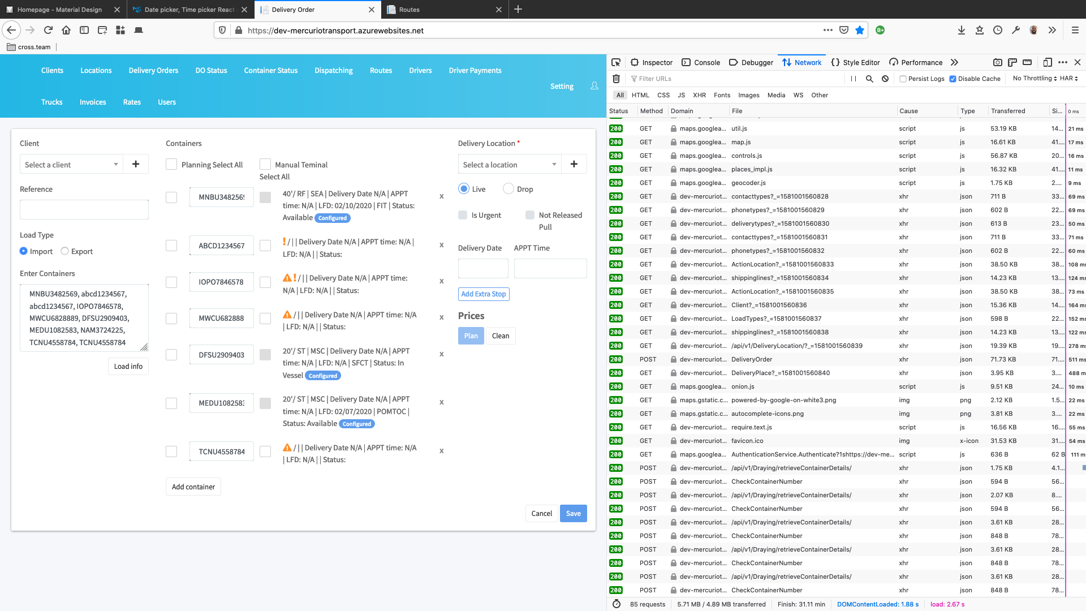Viewport: 1086px width, 611px height.
Task: Click the devtools screenshot camera icon
Action: [998, 62]
